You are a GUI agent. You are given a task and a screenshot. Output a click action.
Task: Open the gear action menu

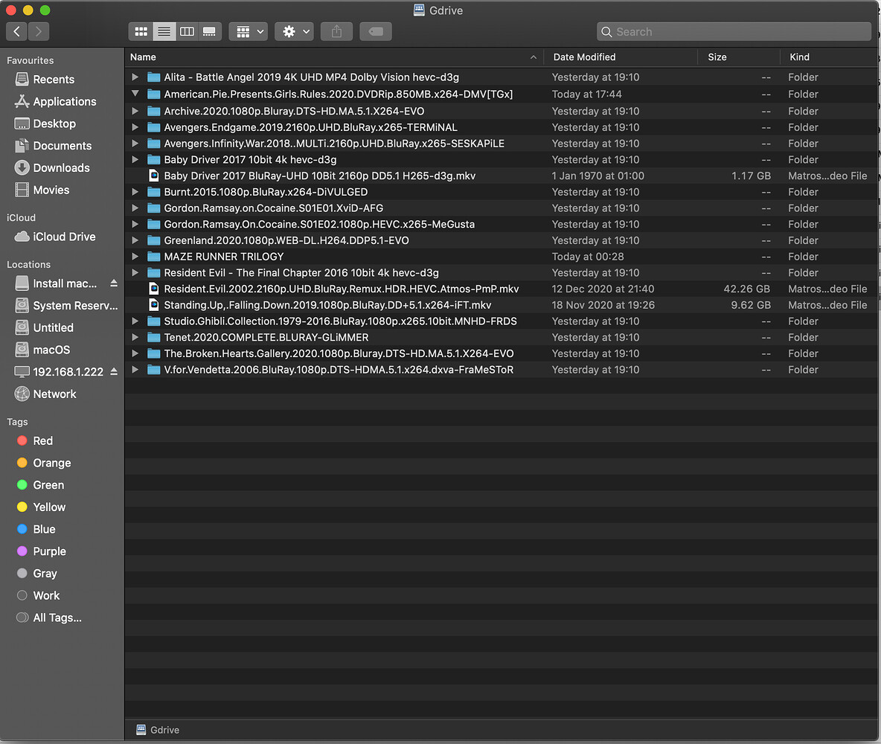[x=294, y=31]
